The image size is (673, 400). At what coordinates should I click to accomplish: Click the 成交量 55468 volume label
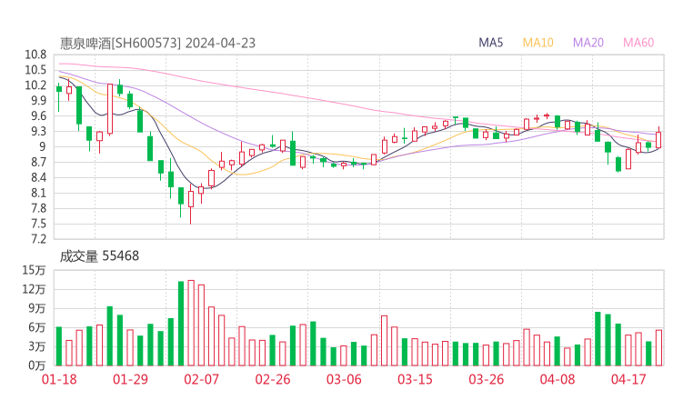[99, 256]
